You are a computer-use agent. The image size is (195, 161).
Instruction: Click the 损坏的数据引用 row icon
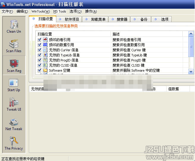[x=45, y=45]
